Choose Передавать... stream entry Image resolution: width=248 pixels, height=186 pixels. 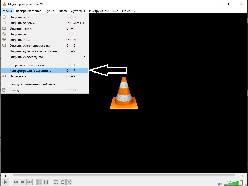45,76
